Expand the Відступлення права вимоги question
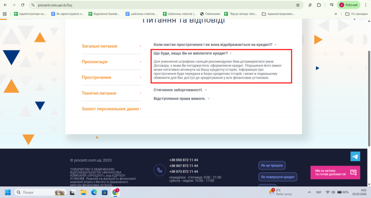This screenshot has width=371, height=198. coord(182,99)
